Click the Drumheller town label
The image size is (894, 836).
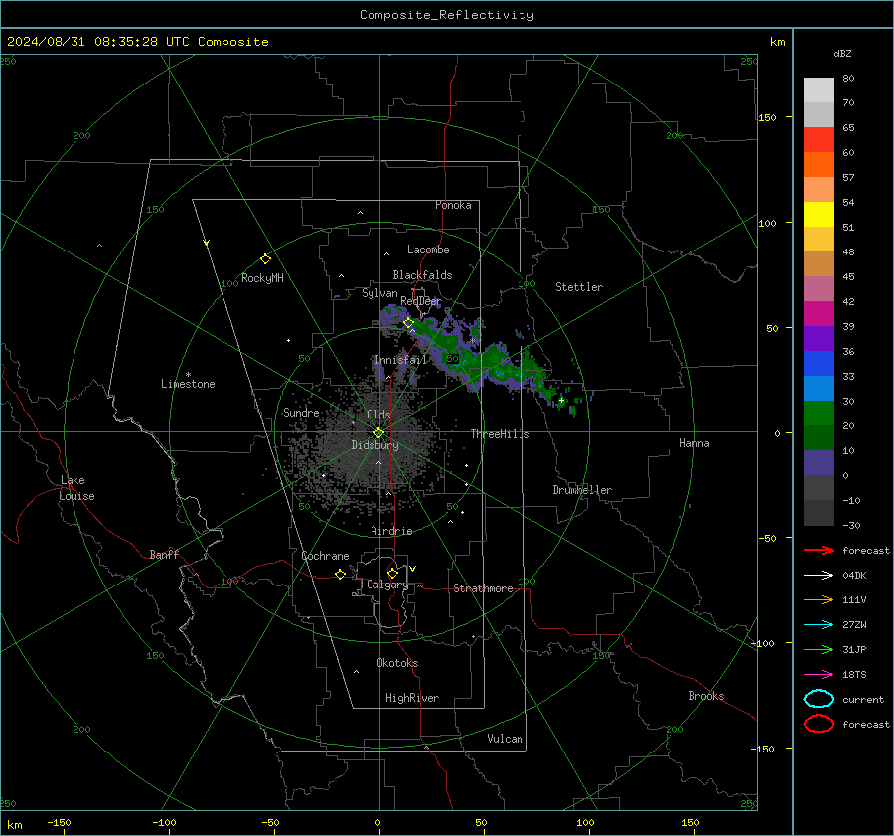(582, 490)
